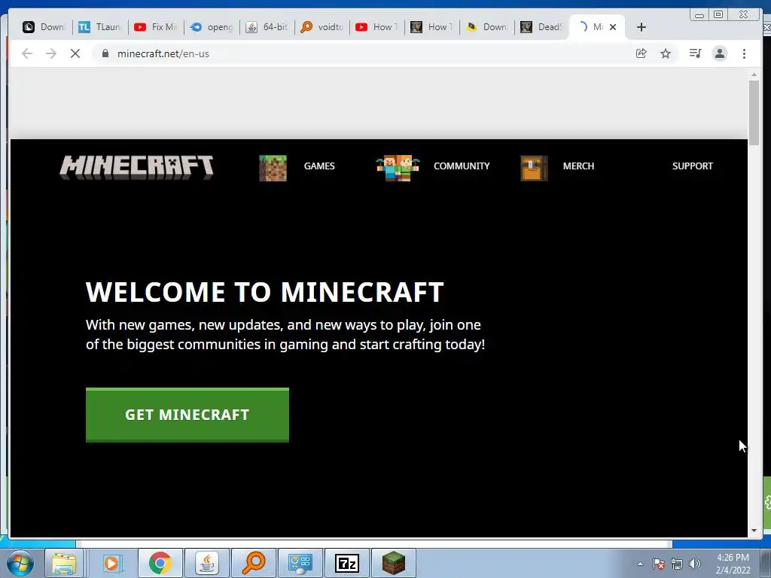The width and height of the screenshot is (771, 578).
Task: Open Windows Explorer from taskbar
Action: 65,563
